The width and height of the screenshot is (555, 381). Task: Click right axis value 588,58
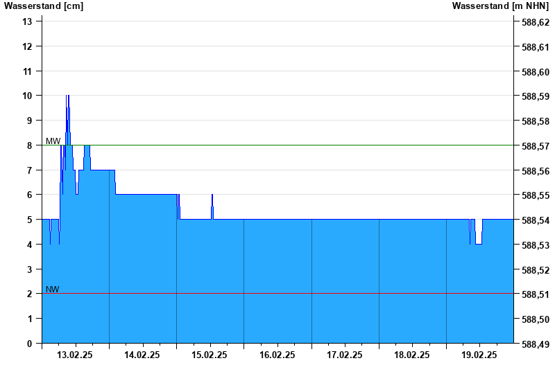click(x=536, y=121)
